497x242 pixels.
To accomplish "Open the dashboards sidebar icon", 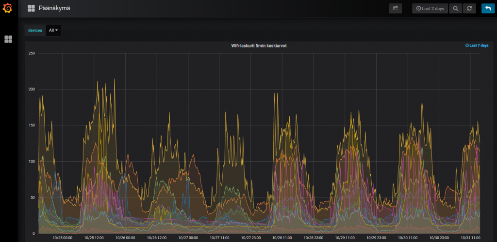I will click(x=8, y=39).
